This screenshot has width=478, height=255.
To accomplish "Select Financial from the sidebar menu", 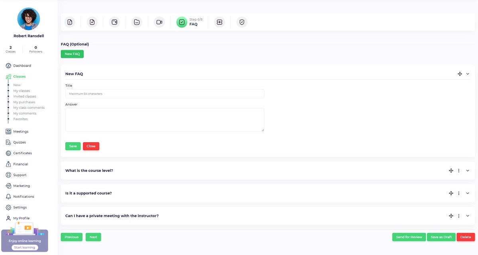I will [x=20, y=164].
